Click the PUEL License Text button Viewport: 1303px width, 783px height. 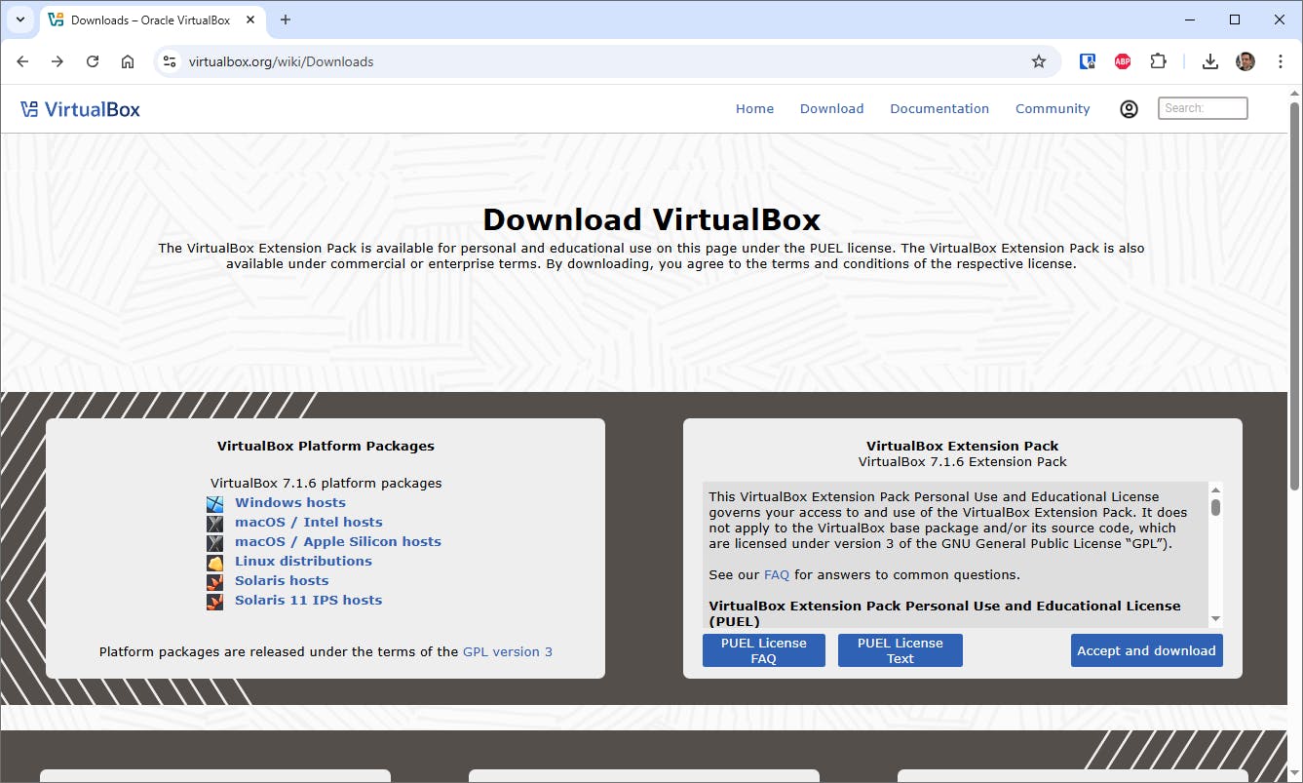(901, 650)
